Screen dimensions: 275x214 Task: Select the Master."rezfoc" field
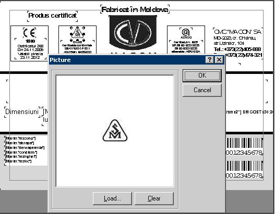[x=18, y=161]
